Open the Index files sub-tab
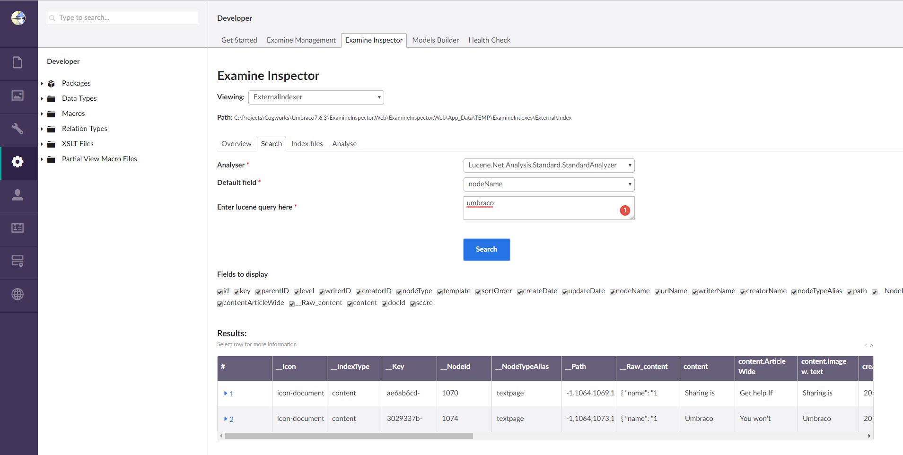The image size is (903, 455). click(307, 144)
